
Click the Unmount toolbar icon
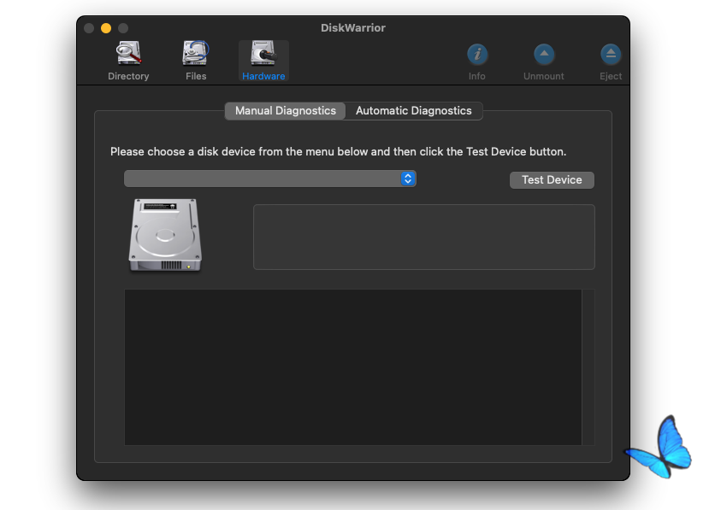pos(543,60)
